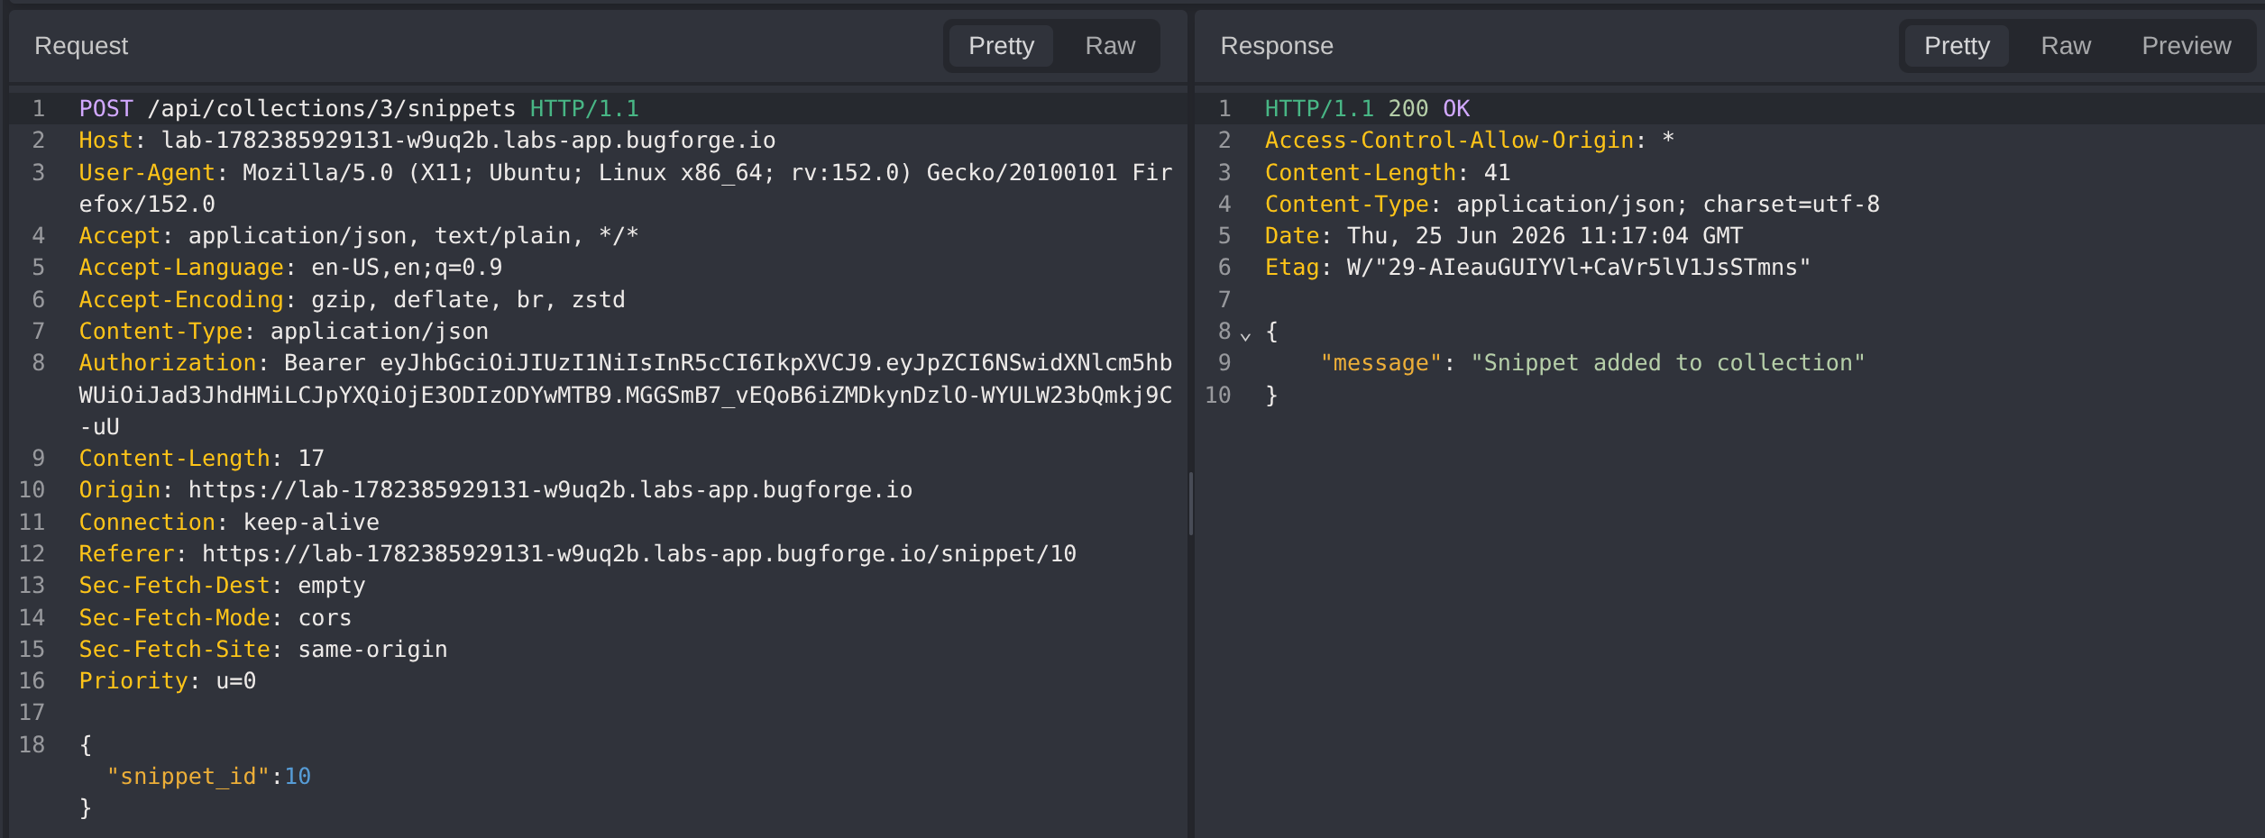Switch Request view to Pretty tab
The width and height of the screenshot is (2265, 838).
[x=1001, y=46]
